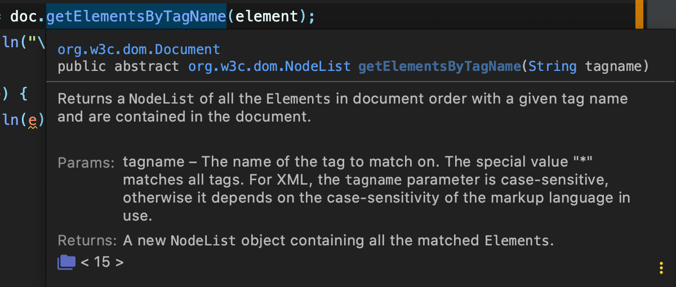This screenshot has height=287, width=676.
Task: Click NodeList in the Returns line
Action: click(204, 241)
